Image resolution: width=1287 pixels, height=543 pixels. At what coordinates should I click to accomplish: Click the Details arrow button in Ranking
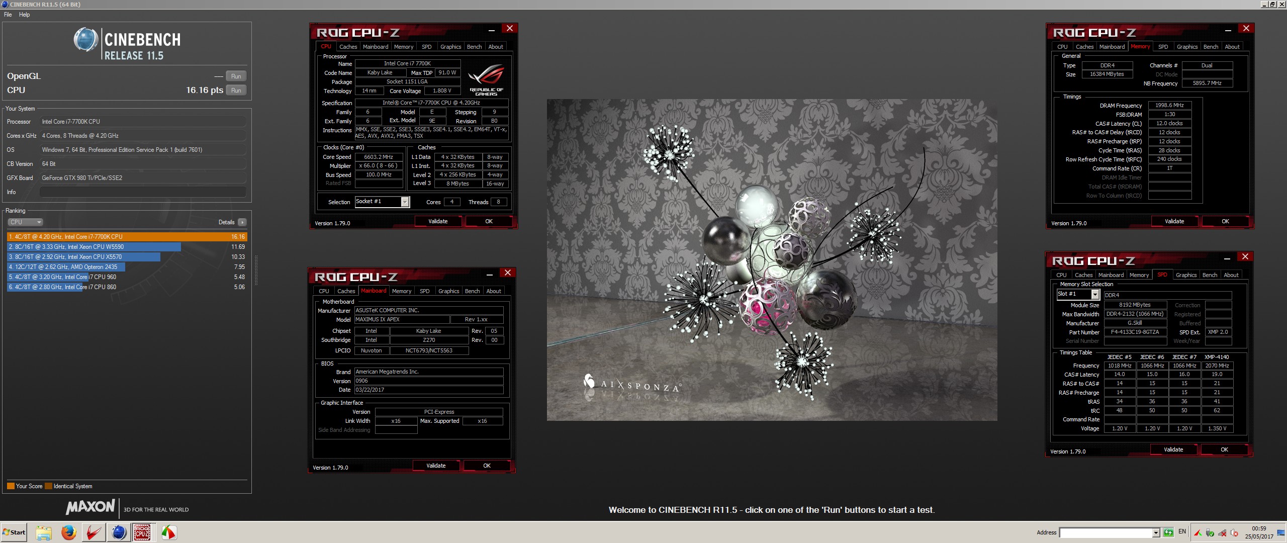coord(242,222)
